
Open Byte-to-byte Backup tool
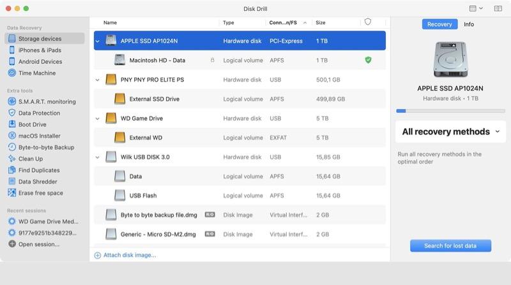(x=46, y=147)
